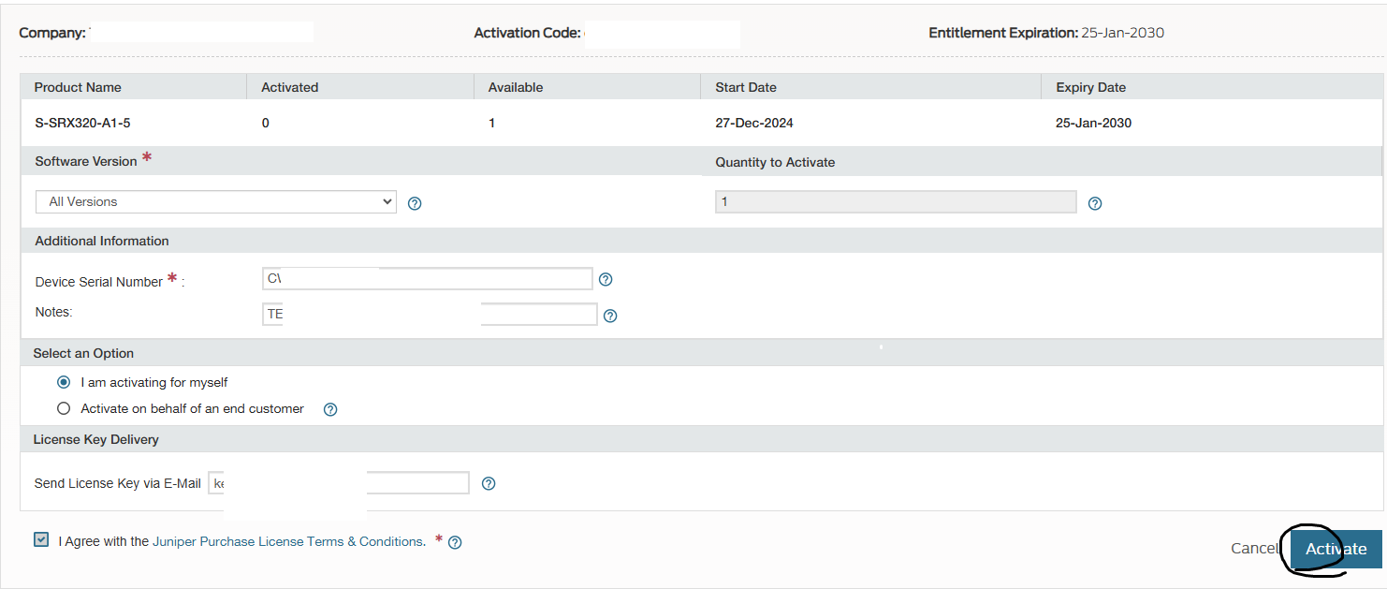
Task: Click the Send License Key E-Mail field
Action: point(339,483)
